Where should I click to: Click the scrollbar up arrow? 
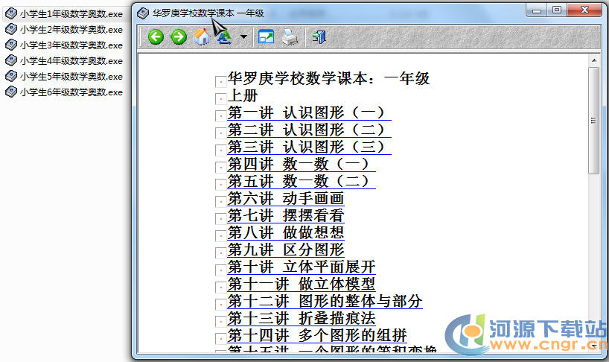(593, 60)
